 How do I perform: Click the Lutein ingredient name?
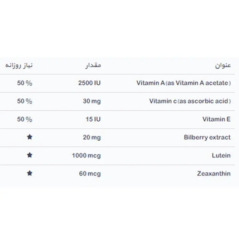click(x=221, y=155)
